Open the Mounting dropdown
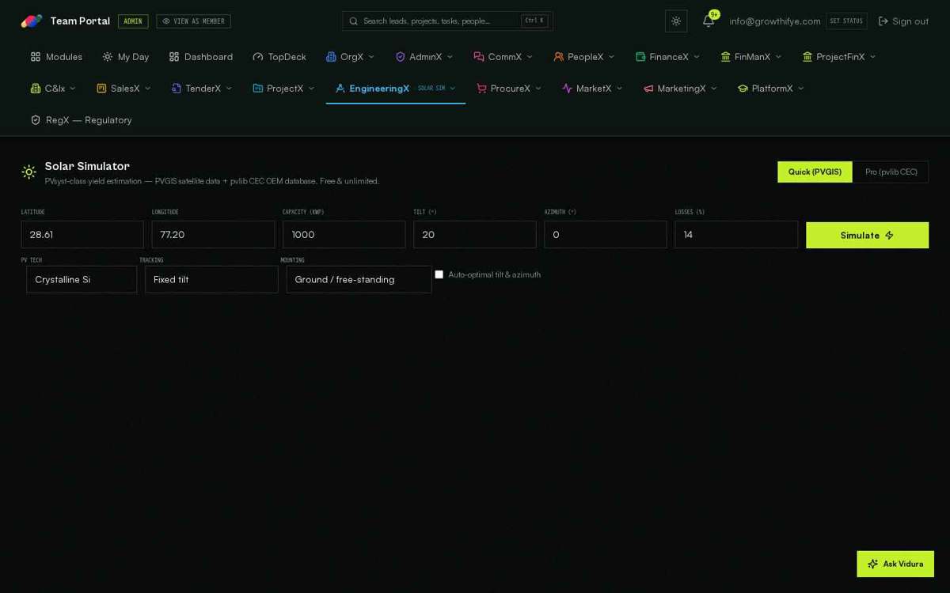This screenshot has width=950, height=593. [359, 279]
